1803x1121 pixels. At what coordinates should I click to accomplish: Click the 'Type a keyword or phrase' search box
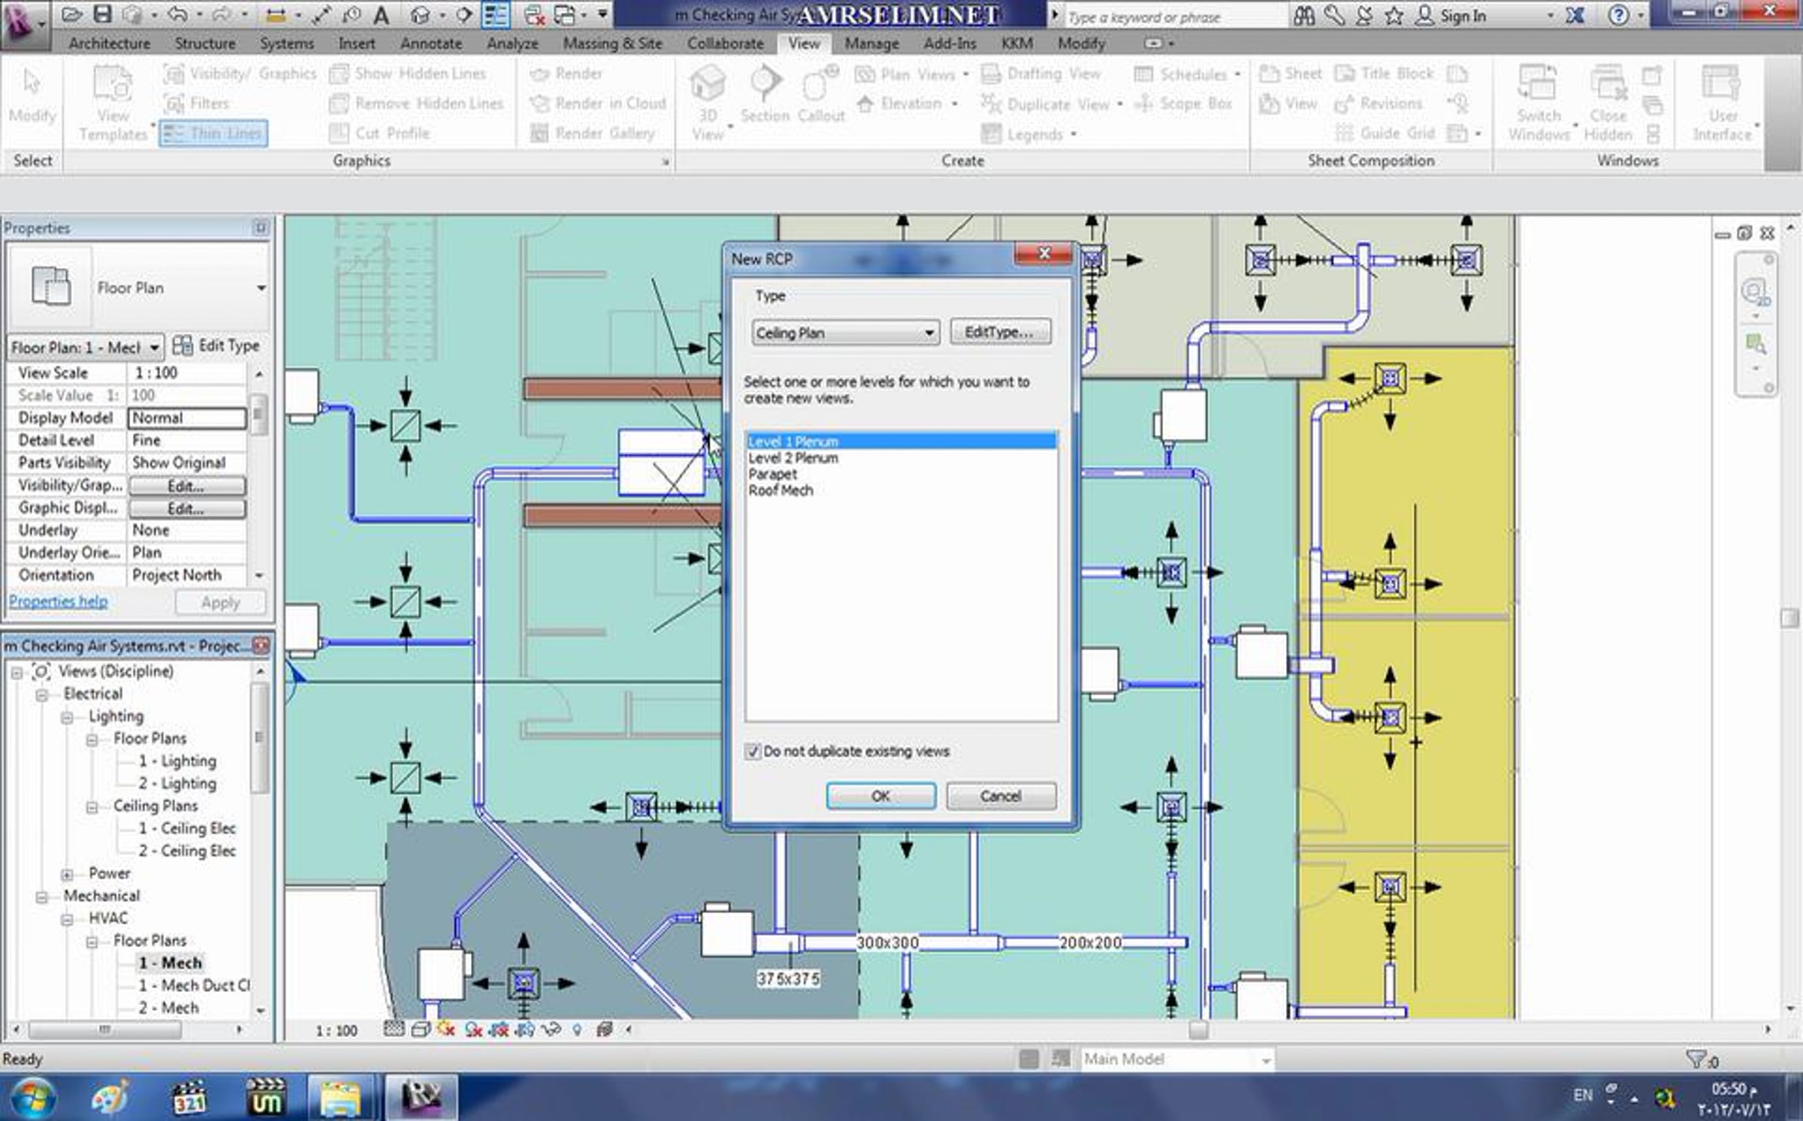[1176, 17]
